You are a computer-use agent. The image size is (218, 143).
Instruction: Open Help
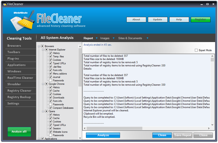coord(179,20)
